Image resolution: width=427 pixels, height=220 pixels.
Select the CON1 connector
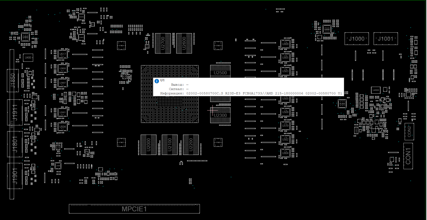click(x=408, y=156)
